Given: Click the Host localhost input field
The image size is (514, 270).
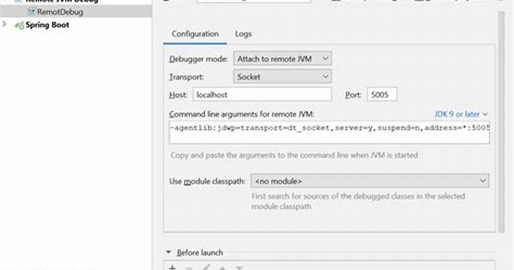Looking at the screenshot, I should 262,95.
